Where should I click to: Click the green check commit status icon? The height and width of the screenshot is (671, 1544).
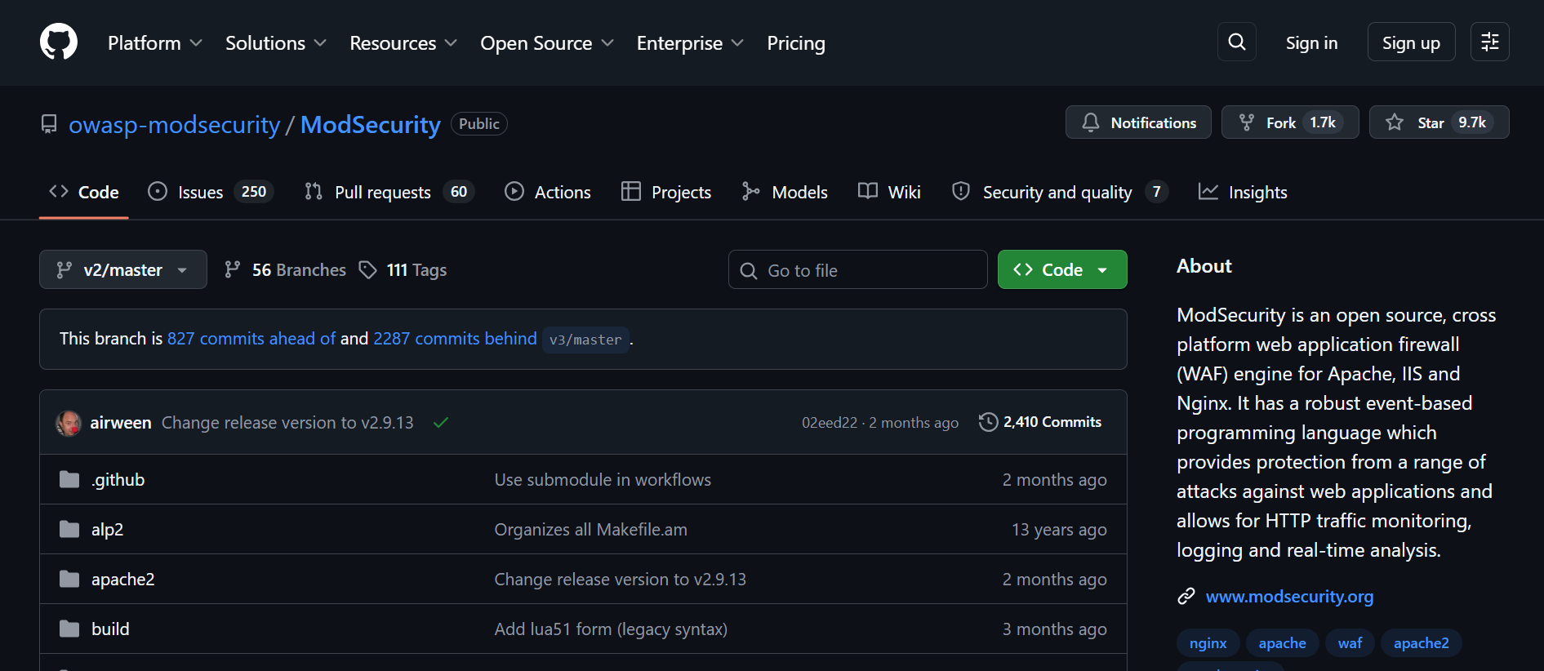441,423
